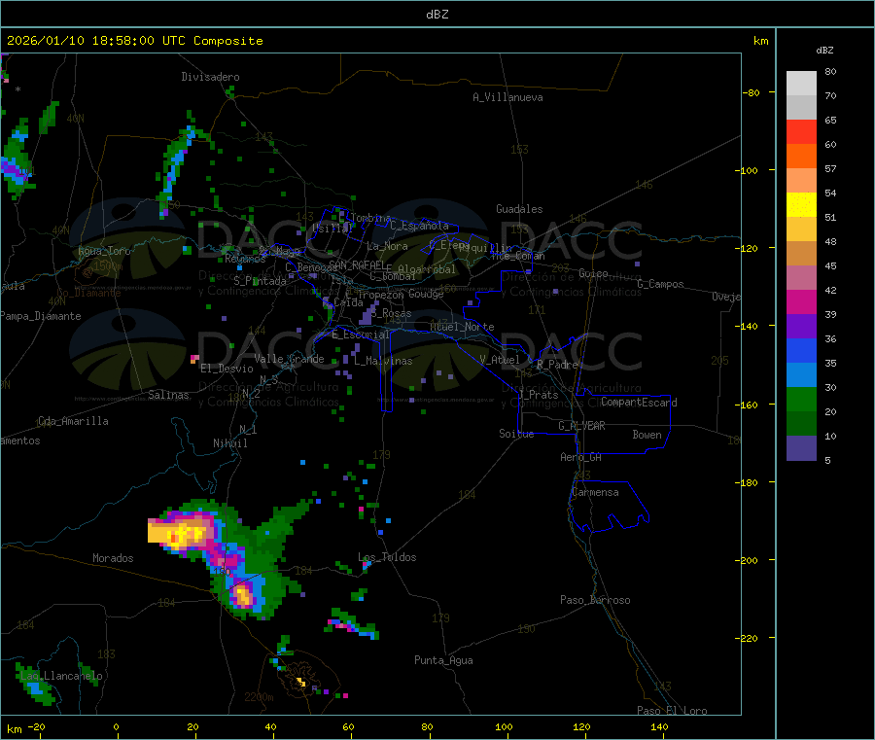Select the 30-35 dBZ light blue swatch

pos(801,374)
